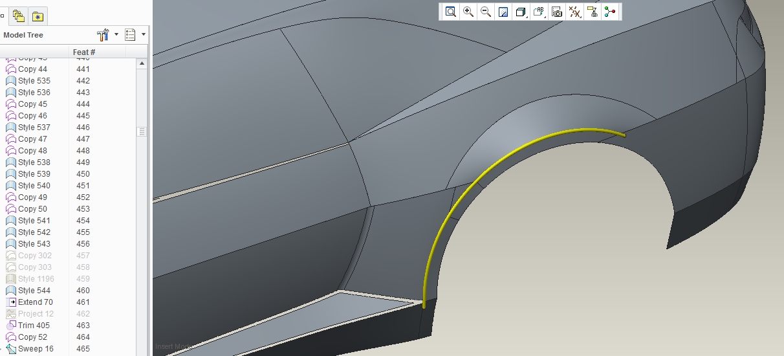The height and width of the screenshot is (356, 784).
Task: Activate the Zoom Out tool
Action: pos(486,12)
